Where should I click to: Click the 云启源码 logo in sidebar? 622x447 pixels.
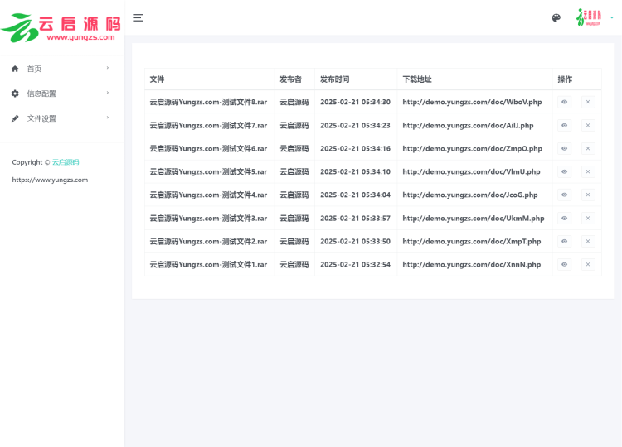pyautogui.click(x=61, y=26)
